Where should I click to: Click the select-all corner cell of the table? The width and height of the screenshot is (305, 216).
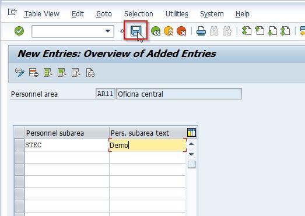19,133
